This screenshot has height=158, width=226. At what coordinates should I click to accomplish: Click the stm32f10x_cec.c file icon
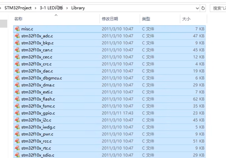(17, 57)
